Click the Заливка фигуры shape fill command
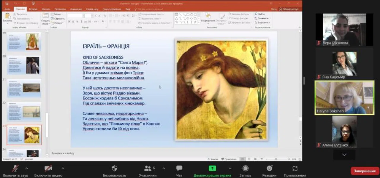380x178 pixels. pyautogui.click(x=238, y=14)
